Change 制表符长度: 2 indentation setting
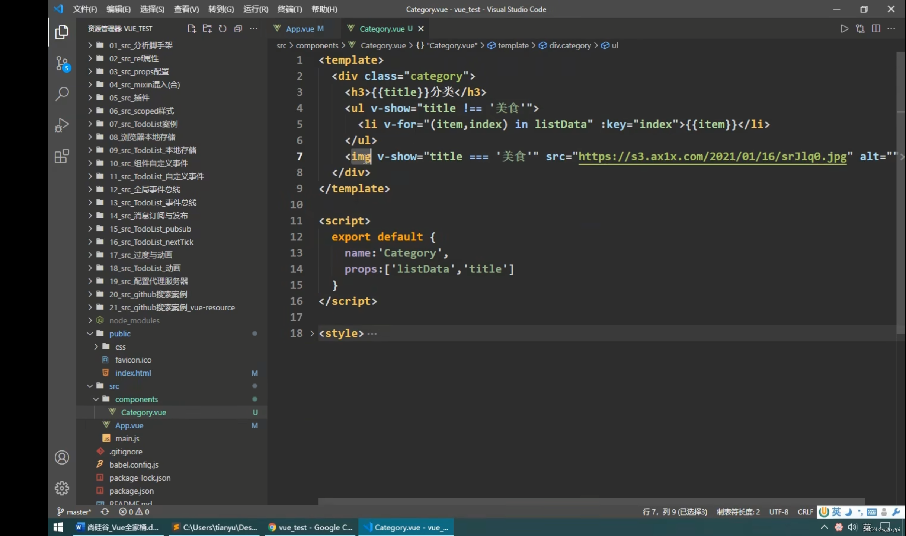906x536 pixels. (738, 512)
